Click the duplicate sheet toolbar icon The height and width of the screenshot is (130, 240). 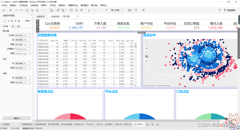[x=58, y=10]
